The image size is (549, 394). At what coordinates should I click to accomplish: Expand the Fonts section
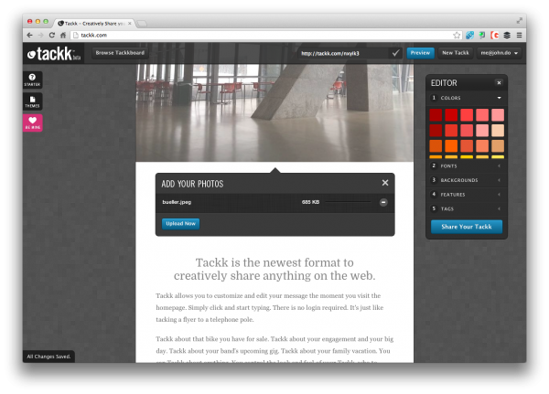(x=467, y=165)
